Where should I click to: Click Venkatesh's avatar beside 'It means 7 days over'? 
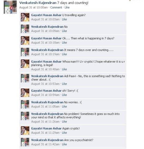click(x=25, y=52)
